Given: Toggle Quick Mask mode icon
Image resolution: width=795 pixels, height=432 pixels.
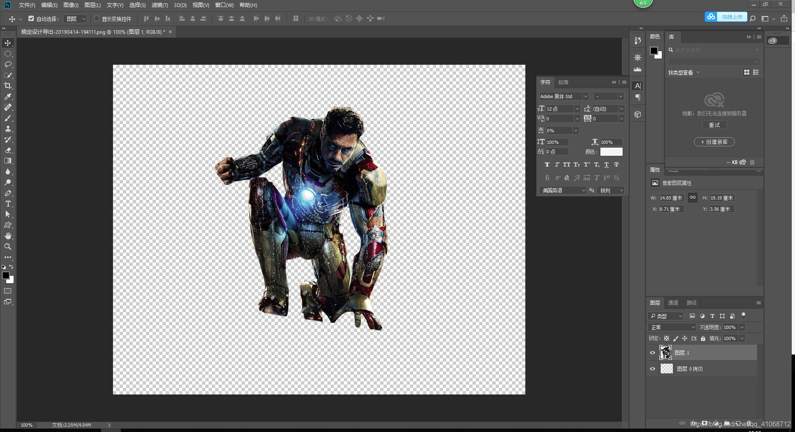Looking at the screenshot, I should (8, 291).
